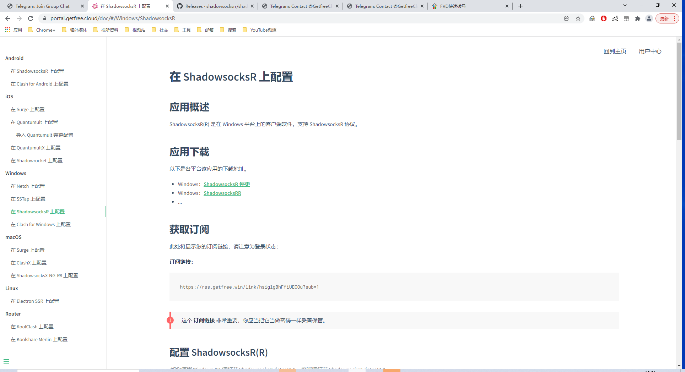685x372 pixels.
Task: Open the 墙外媒体 bookmark folder
Action: pyautogui.click(x=75, y=30)
